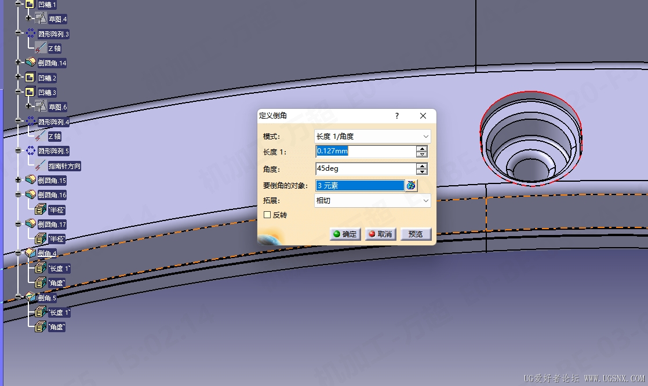Screen dimensions: 648x386
Task: Expand the 倒圆角.15 tree node
Action: 18,179
